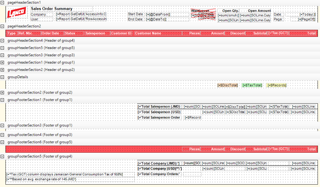Expand groupHeaderSection1 section
This screenshot has height=187, width=320.
pos(2,63)
